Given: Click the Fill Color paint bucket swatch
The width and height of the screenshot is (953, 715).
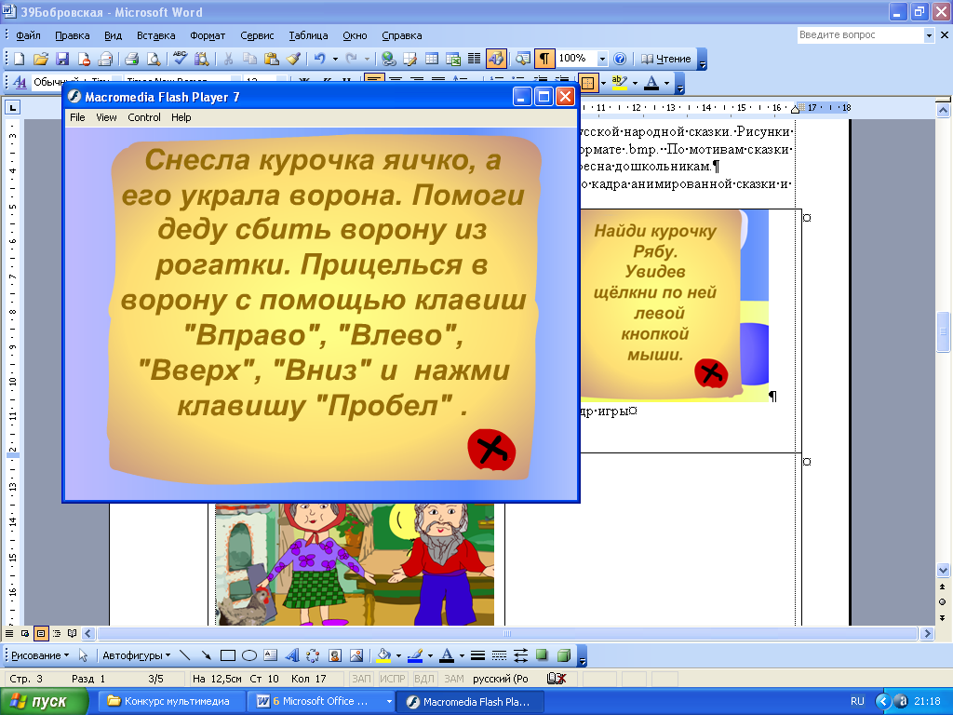Looking at the screenshot, I should coord(384,655).
